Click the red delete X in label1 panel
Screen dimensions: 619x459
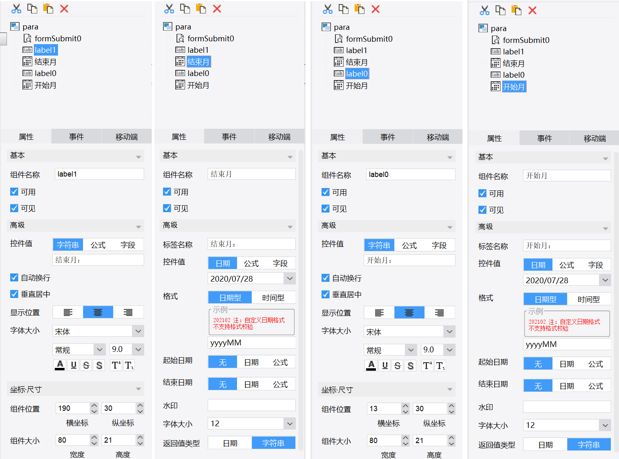64,9
